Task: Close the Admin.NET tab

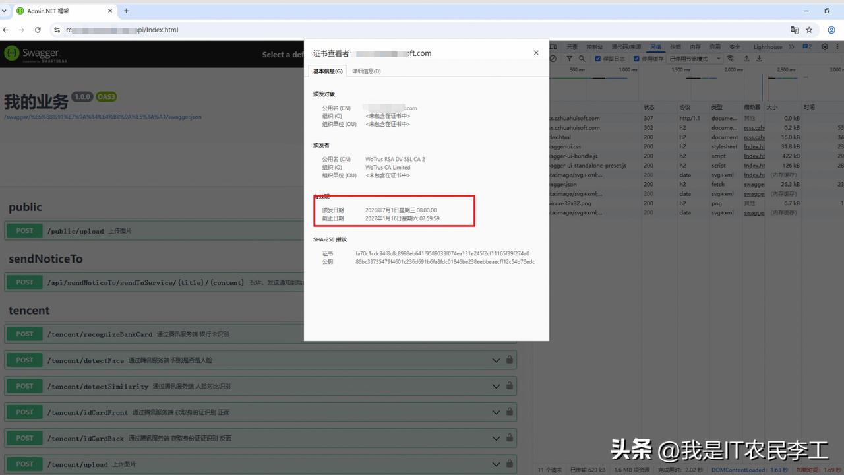Action: pos(111,11)
